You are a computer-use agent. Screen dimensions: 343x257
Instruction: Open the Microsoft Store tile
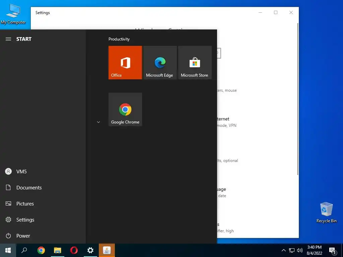(x=195, y=63)
